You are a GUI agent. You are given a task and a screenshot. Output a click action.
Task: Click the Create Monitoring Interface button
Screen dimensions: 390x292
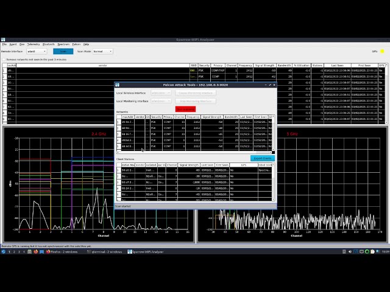[x=196, y=93]
